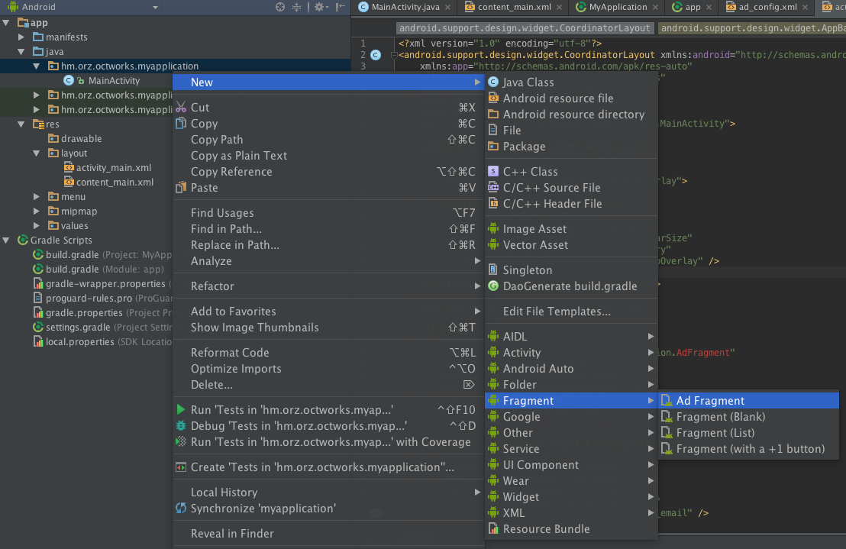
Task: Switch to the MainActivity.java tab
Action: (405, 7)
